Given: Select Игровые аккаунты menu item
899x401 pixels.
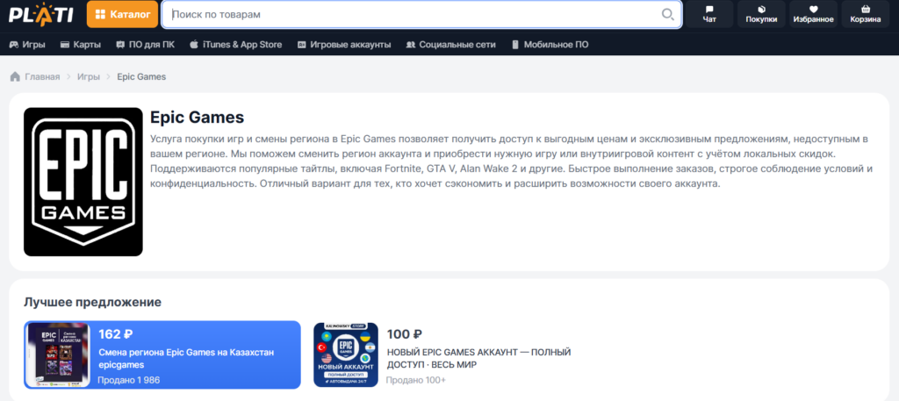Looking at the screenshot, I should tap(344, 44).
